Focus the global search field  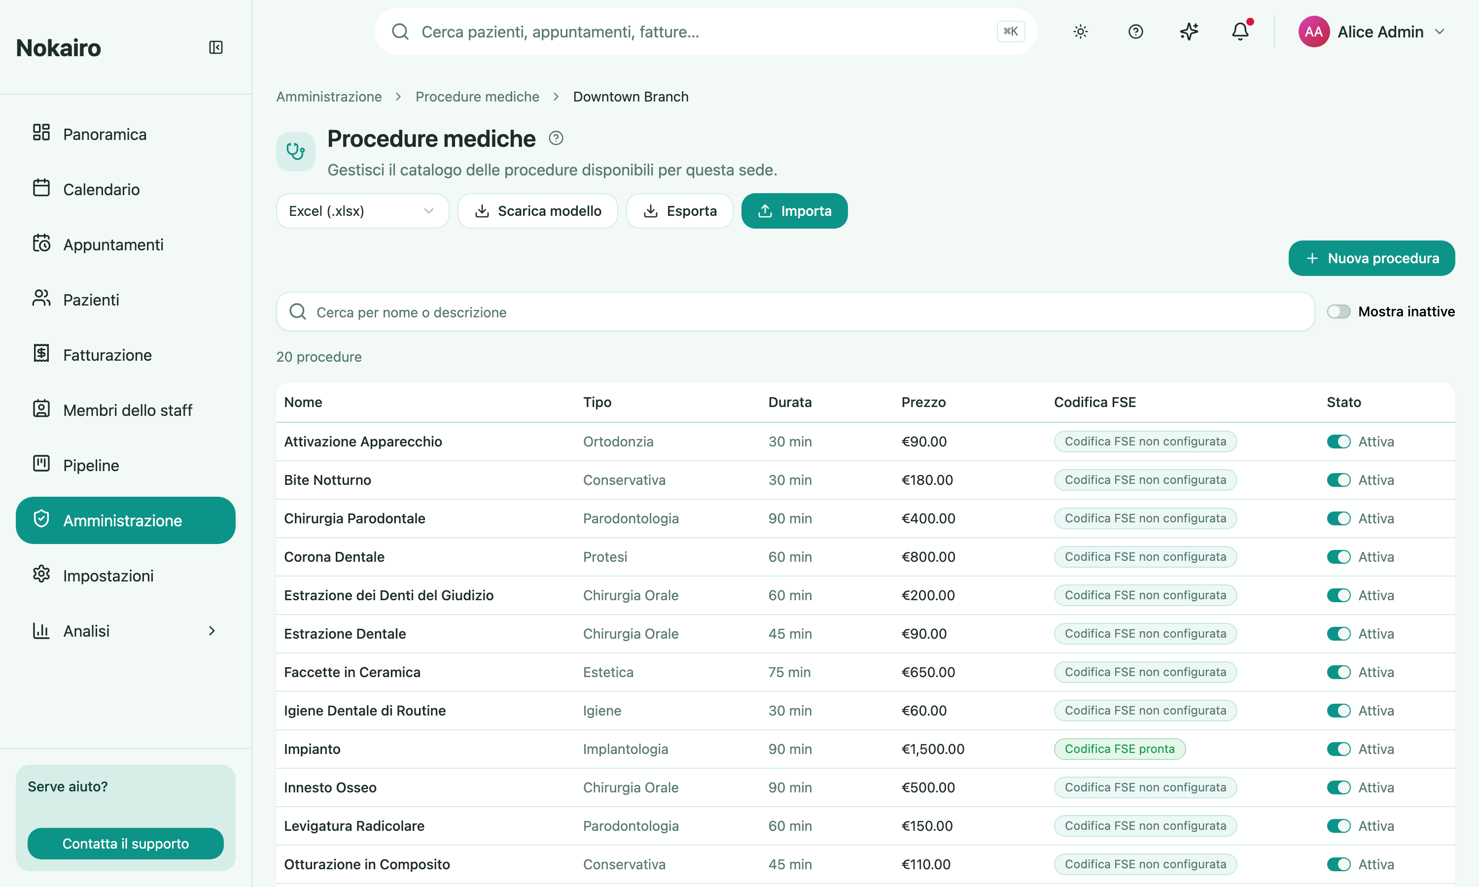pyautogui.click(x=705, y=32)
